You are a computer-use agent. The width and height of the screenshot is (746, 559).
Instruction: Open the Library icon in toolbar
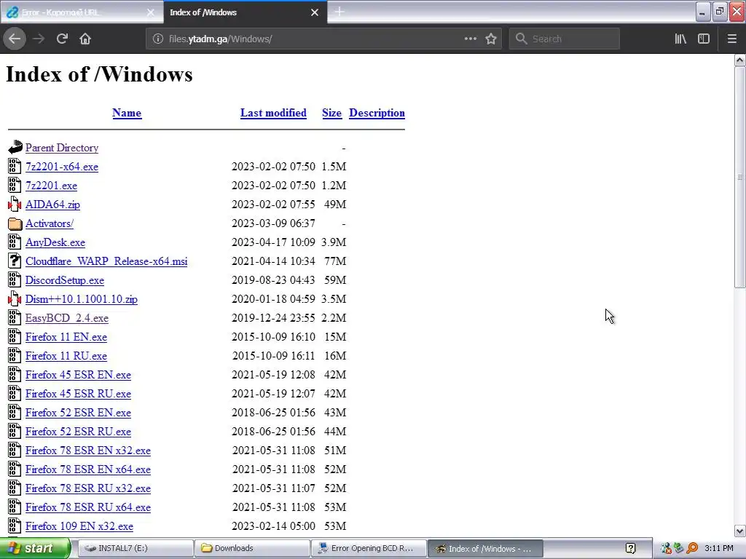(x=680, y=39)
